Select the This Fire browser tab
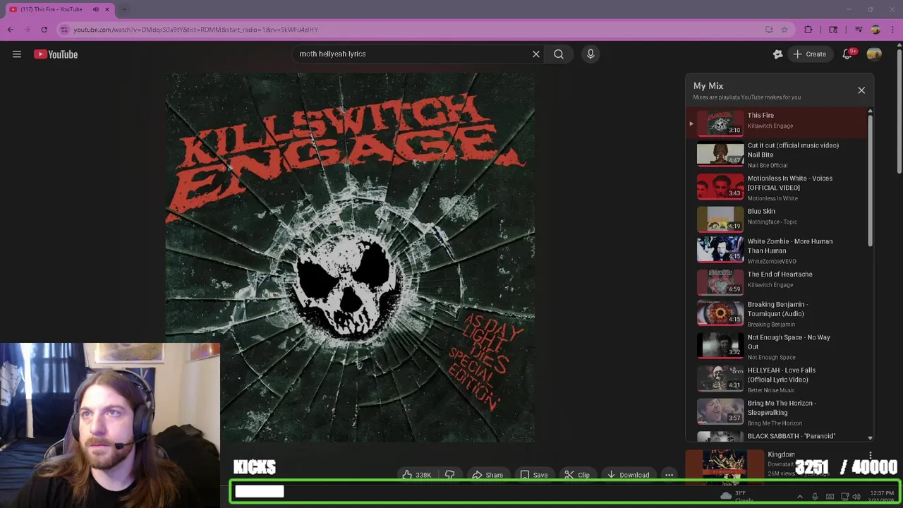Image resolution: width=903 pixels, height=508 pixels. pos(60,9)
